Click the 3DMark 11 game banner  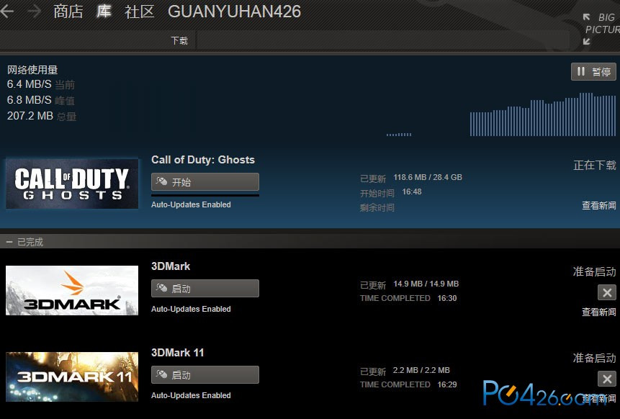72,377
